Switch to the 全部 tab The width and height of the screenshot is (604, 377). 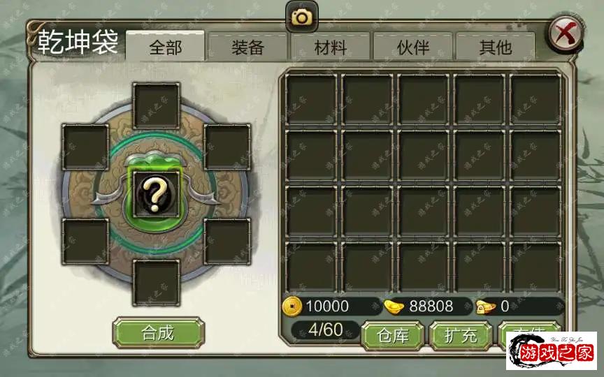(165, 46)
